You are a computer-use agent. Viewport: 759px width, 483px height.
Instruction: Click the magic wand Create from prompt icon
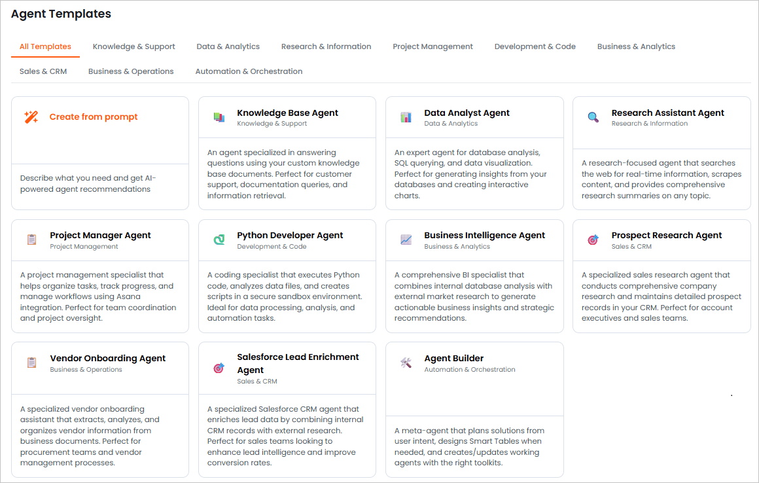click(x=31, y=117)
